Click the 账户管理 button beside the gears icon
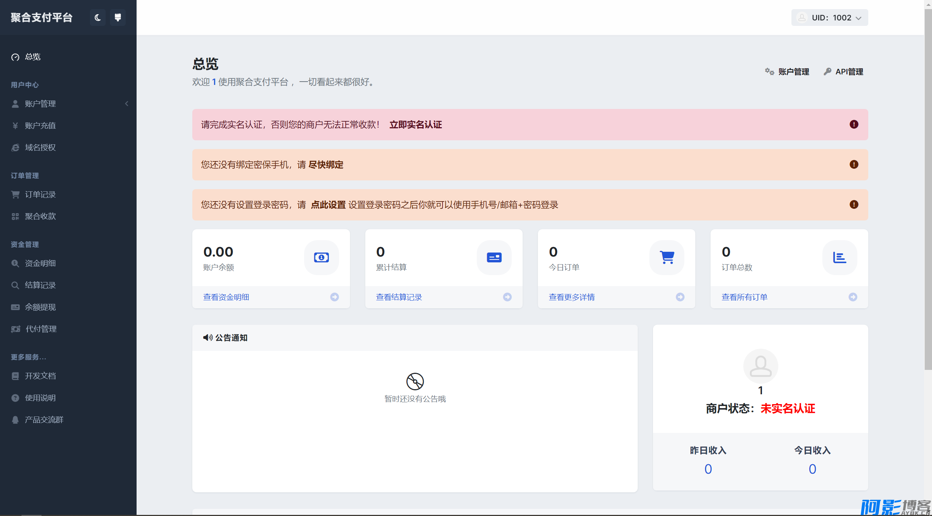The width and height of the screenshot is (932, 516). click(787, 72)
